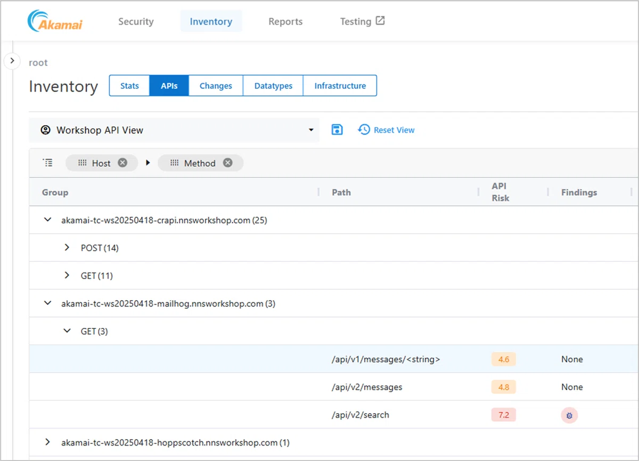The image size is (639, 461).
Task: Expand the GET (11) group
Action: coord(67,275)
